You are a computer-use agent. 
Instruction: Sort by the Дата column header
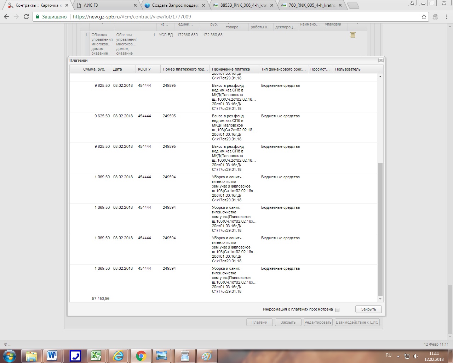[123, 69]
